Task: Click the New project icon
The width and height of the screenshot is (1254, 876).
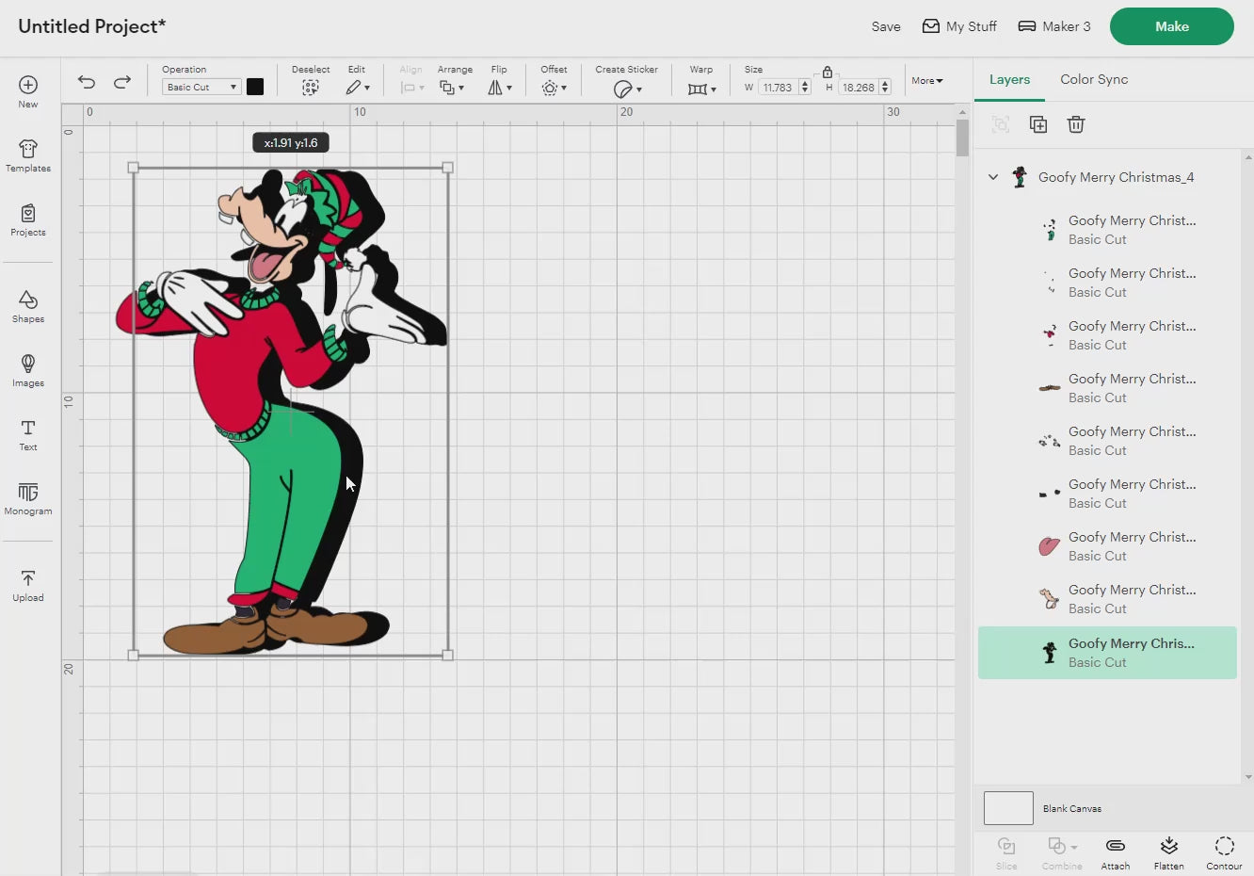Action: click(x=28, y=91)
